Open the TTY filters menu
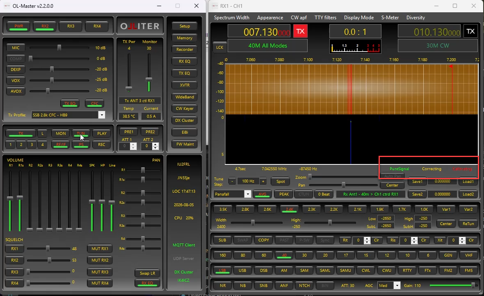The width and height of the screenshot is (484, 296). tap(325, 18)
